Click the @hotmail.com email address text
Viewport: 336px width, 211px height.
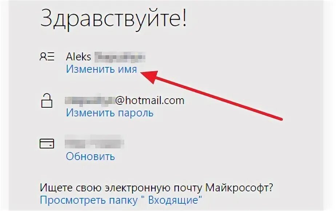click(150, 100)
